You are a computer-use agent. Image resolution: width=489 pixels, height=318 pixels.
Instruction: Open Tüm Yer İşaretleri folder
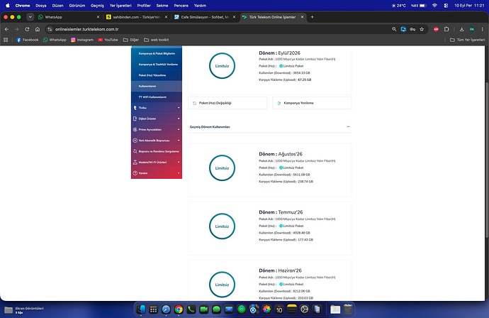[467, 40]
